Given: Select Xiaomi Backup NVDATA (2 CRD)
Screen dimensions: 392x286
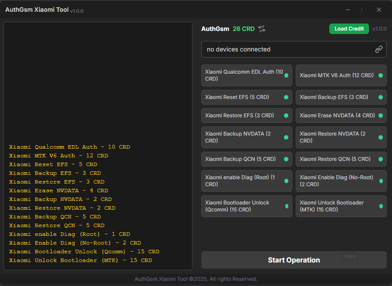Looking at the screenshot, I should (247, 137).
